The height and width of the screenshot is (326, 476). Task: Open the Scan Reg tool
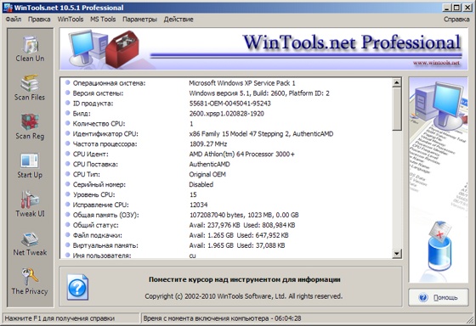point(30,126)
